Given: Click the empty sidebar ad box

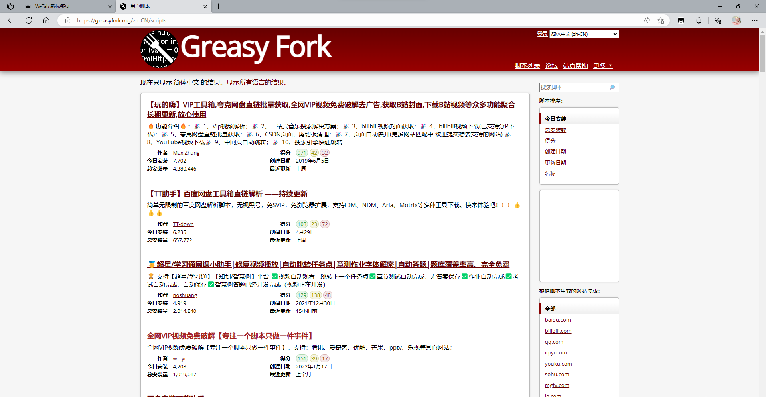Looking at the screenshot, I should click(x=579, y=236).
